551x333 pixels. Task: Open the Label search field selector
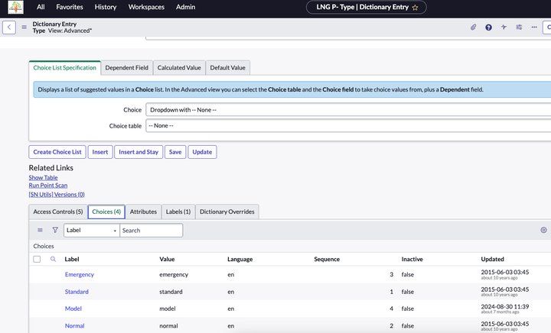point(92,231)
